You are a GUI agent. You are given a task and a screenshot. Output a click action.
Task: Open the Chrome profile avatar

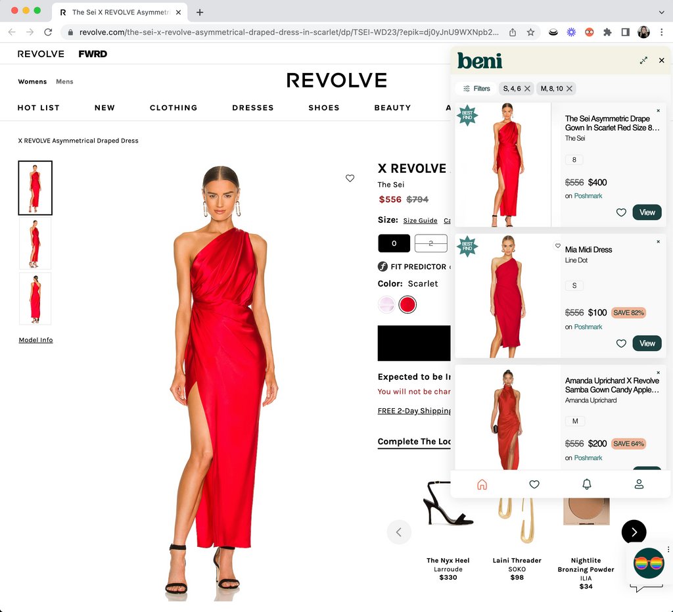(x=643, y=32)
